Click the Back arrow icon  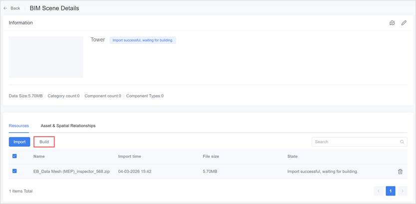point(5,8)
